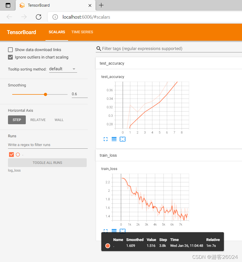Viewport: 242px width, 262px height.
Task: Click the test_accuracy chart title
Action: point(113,77)
